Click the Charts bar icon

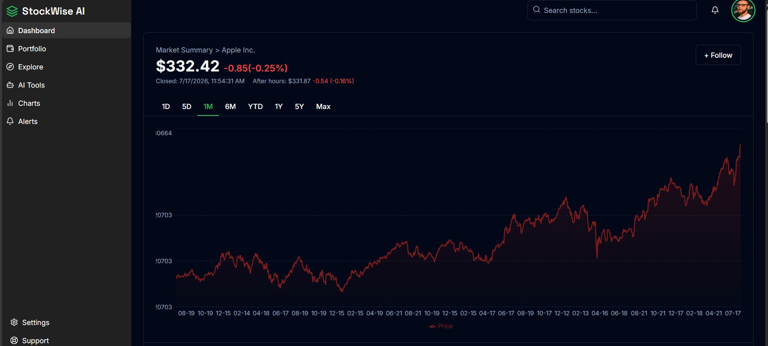click(10, 103)
